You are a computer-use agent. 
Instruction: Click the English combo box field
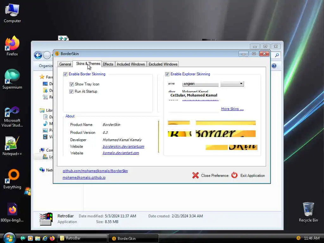coord(200,84)
